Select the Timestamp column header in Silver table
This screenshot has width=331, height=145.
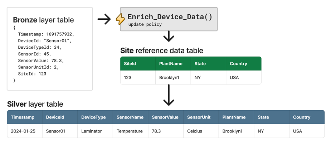(x=23, y=117)
